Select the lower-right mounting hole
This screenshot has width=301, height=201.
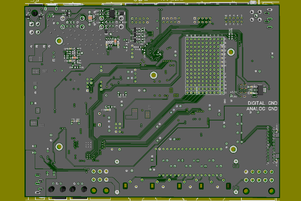point(233,149)
